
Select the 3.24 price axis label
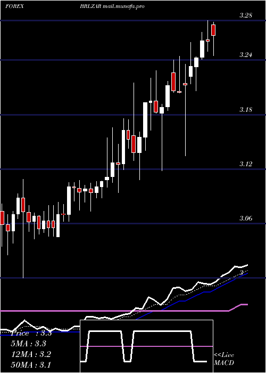tap(246, 55)
